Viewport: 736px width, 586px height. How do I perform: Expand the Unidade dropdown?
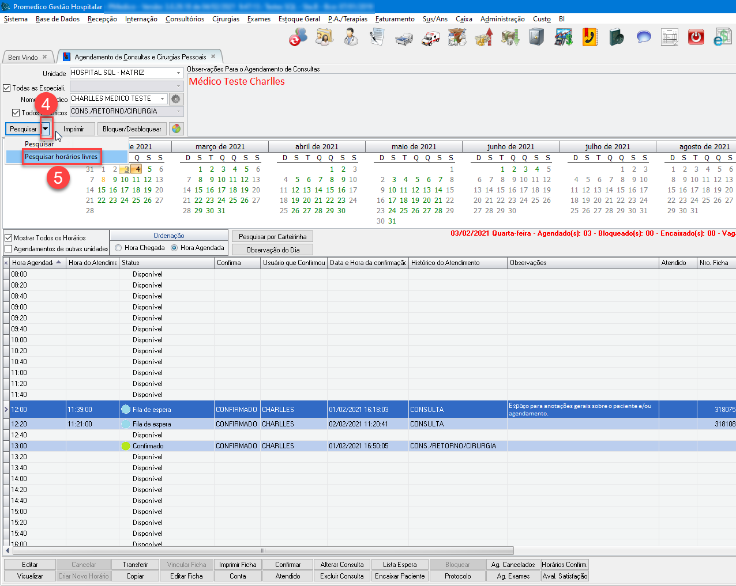coord(178,73)
